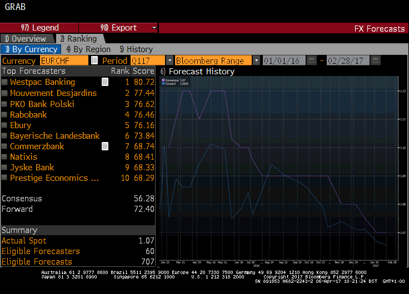Open the Commerzbank document icon

point(105,146)
